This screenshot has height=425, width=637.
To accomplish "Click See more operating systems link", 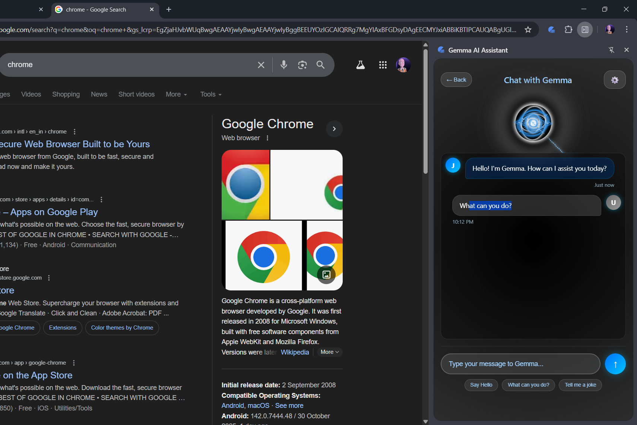I will coord(289,406).
